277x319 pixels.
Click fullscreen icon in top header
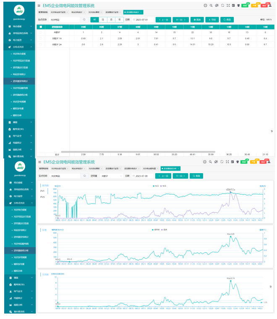(227, 6)
